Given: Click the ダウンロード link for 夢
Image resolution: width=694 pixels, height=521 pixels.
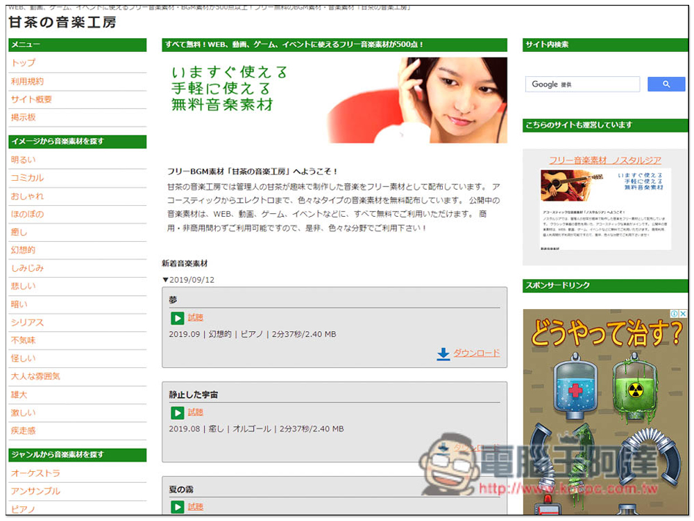Looking at the screenshot, I should (477, 353).
